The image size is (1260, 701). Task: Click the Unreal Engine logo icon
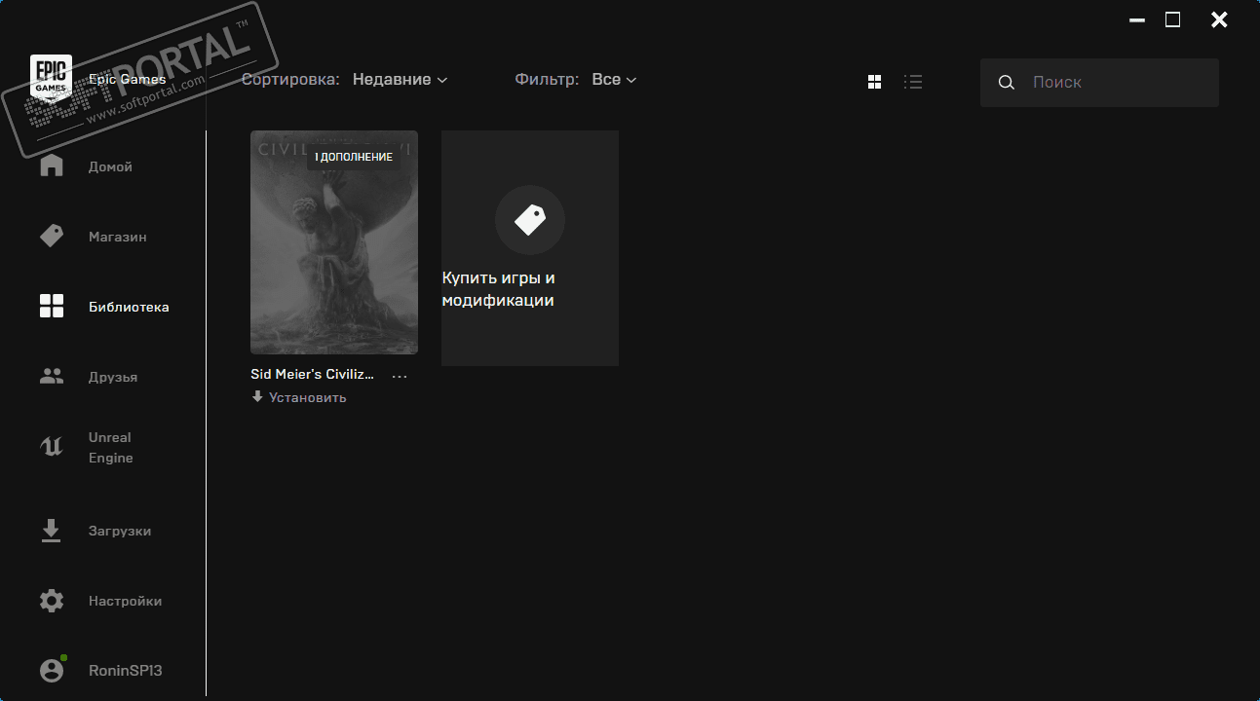(x=52, y=447)
